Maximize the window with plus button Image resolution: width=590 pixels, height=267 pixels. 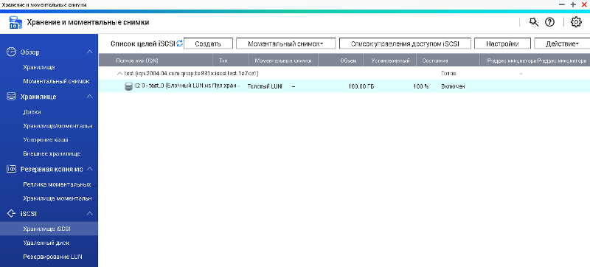pyautogui.click(x=573, y=4)
